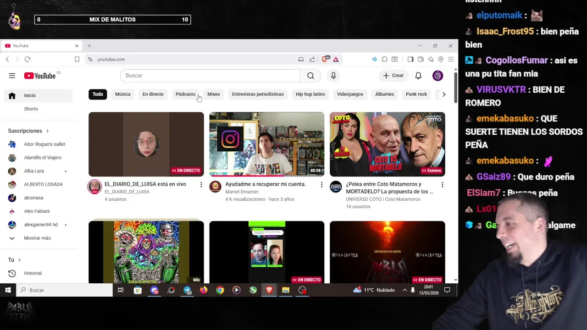Expand Mostrar más subscriptions

coord(39,238)
